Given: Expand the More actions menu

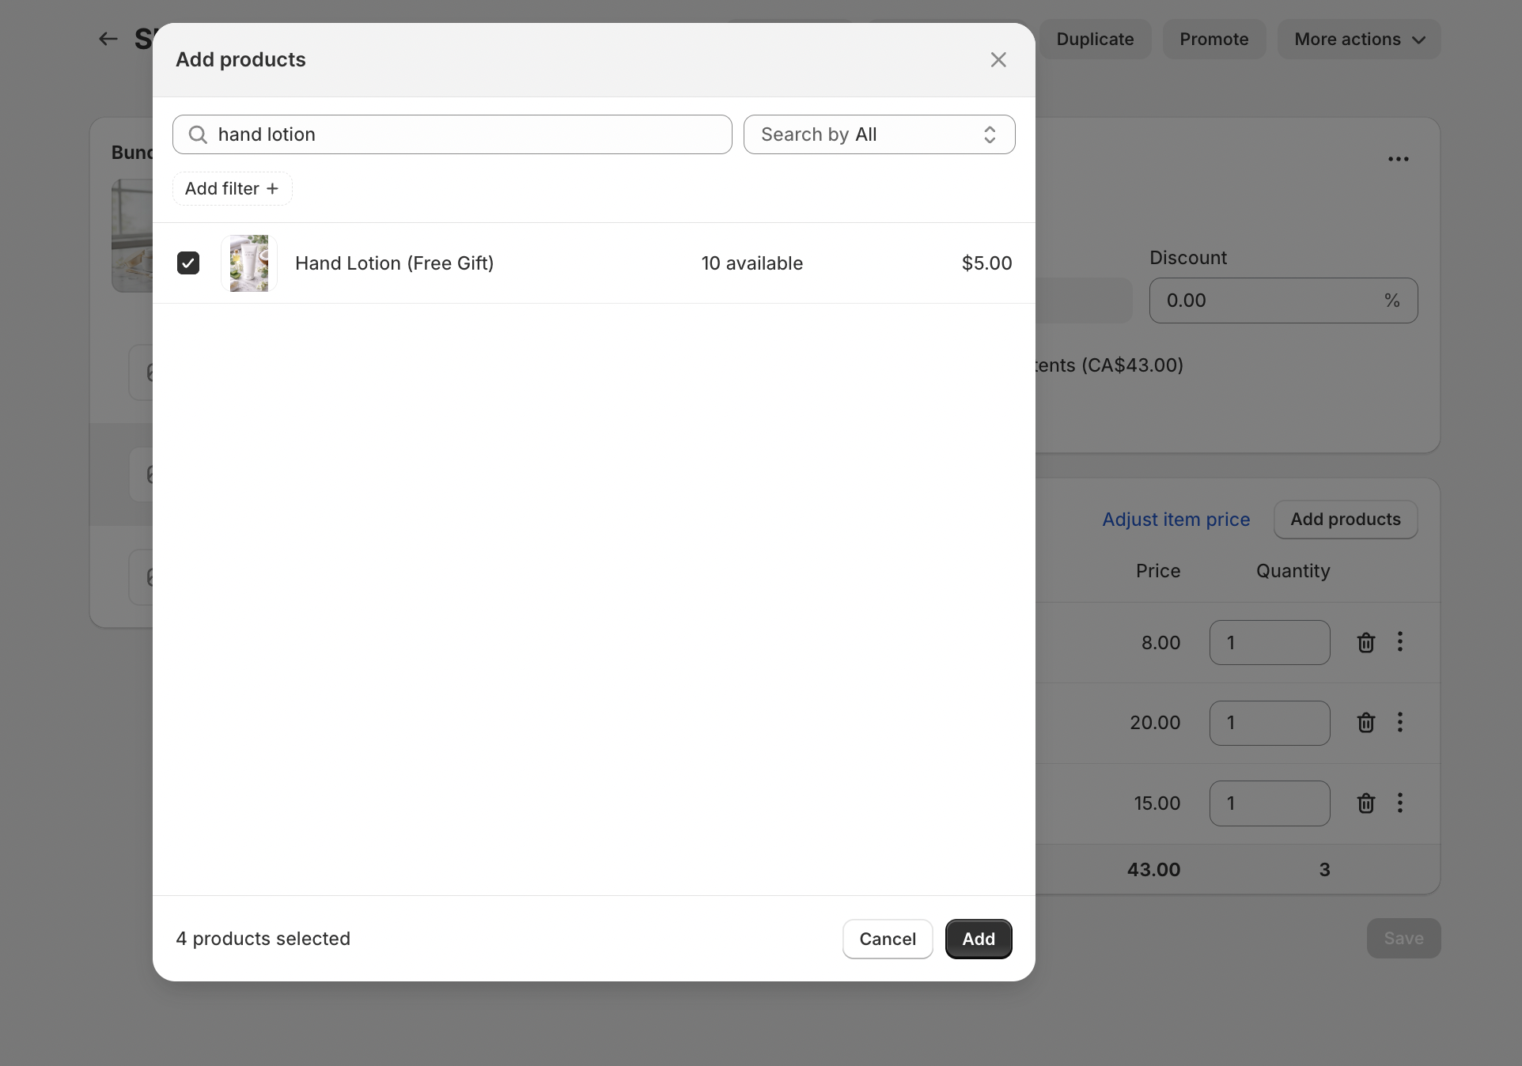Looking at the screenshot, I should (x=1358, y=40).
